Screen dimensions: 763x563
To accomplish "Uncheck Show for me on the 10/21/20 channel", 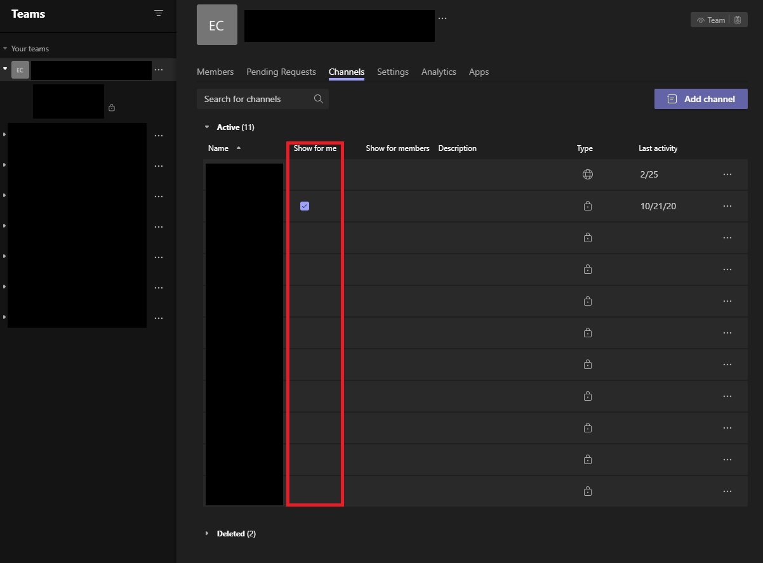I will [305, 206].
